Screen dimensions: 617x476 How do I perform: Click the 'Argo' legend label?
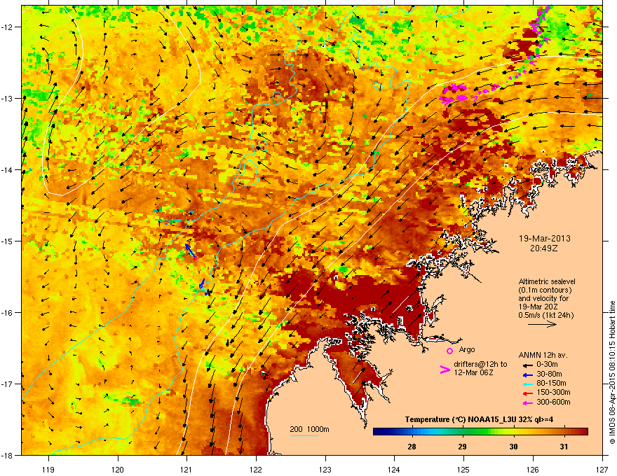coord(467,349)
